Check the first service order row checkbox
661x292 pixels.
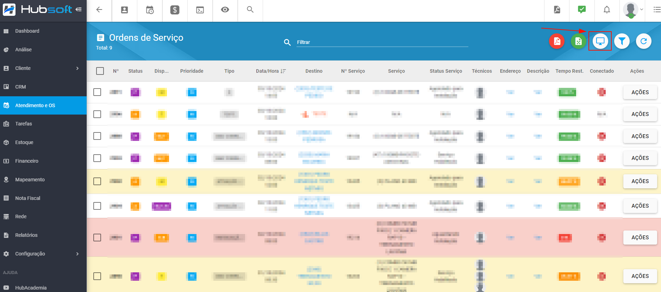click(97, 92)
